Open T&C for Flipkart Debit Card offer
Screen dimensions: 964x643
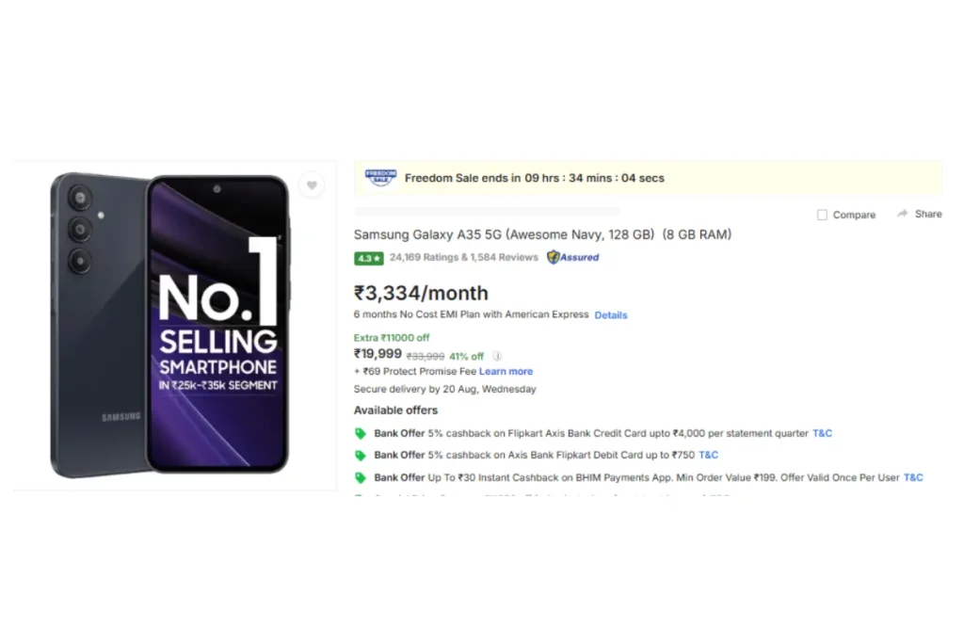[x=708, y=455]
